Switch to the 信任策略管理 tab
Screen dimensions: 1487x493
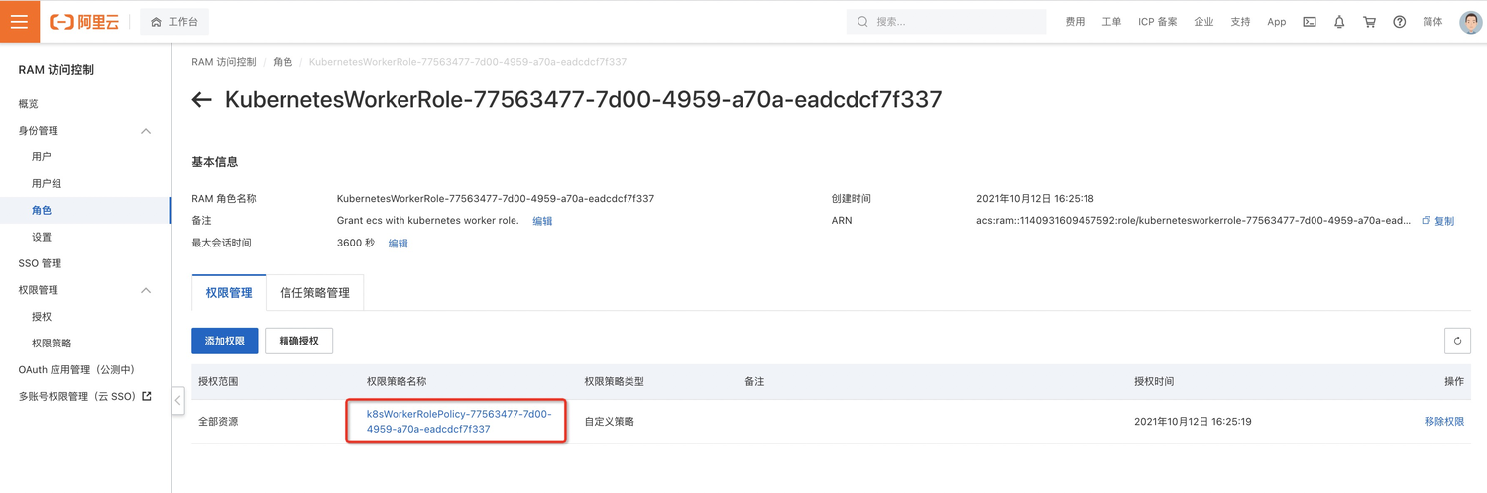(x=314, y=293)
